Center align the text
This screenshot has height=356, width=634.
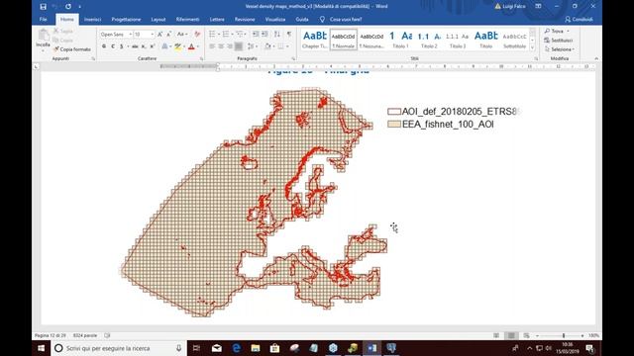point(221,46)
